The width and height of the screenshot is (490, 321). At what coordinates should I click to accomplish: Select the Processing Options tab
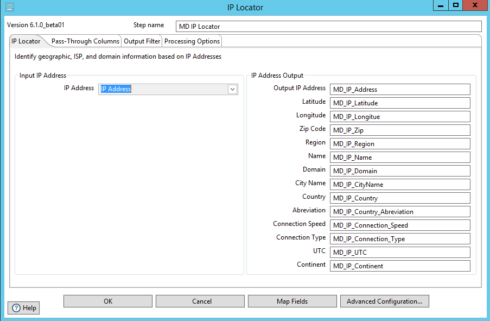click(x=192, y=41)
